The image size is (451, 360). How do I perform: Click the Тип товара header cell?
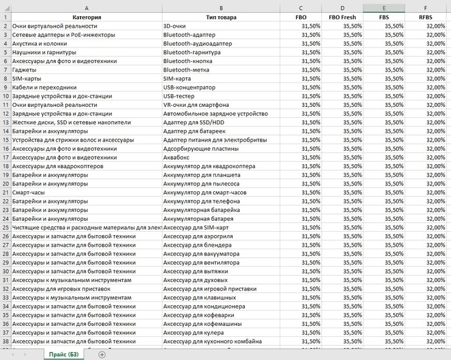point(221,17)
